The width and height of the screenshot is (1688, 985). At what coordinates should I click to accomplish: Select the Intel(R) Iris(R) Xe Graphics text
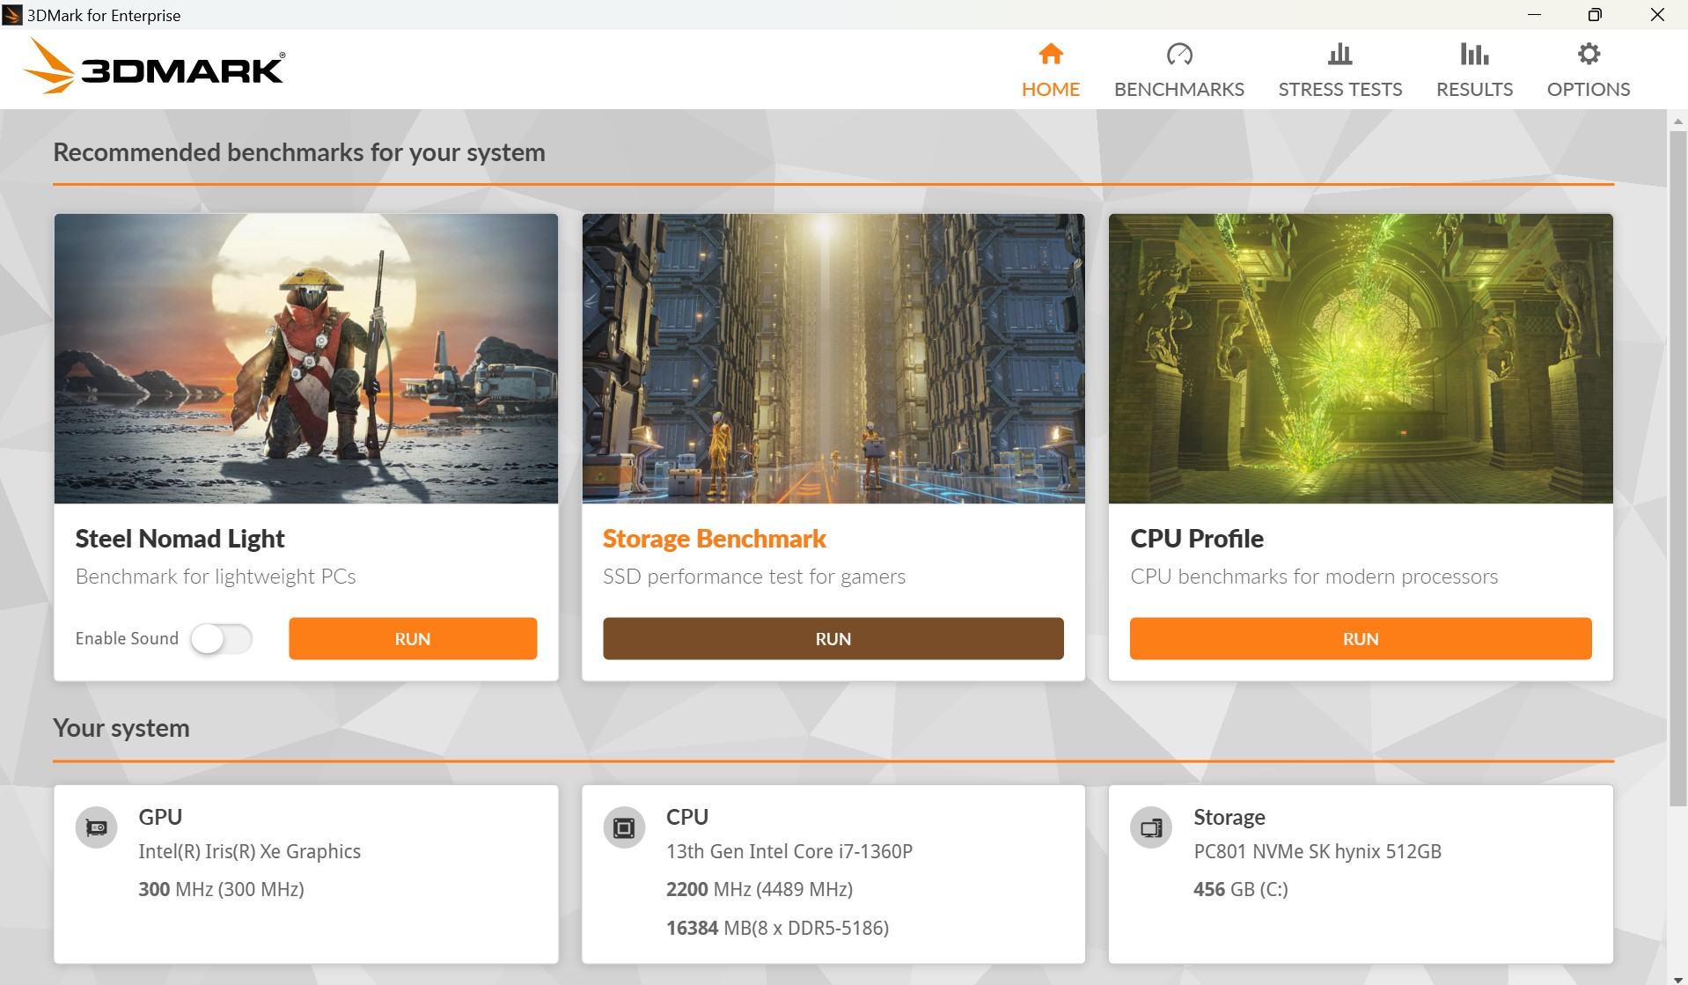(250, 851)
